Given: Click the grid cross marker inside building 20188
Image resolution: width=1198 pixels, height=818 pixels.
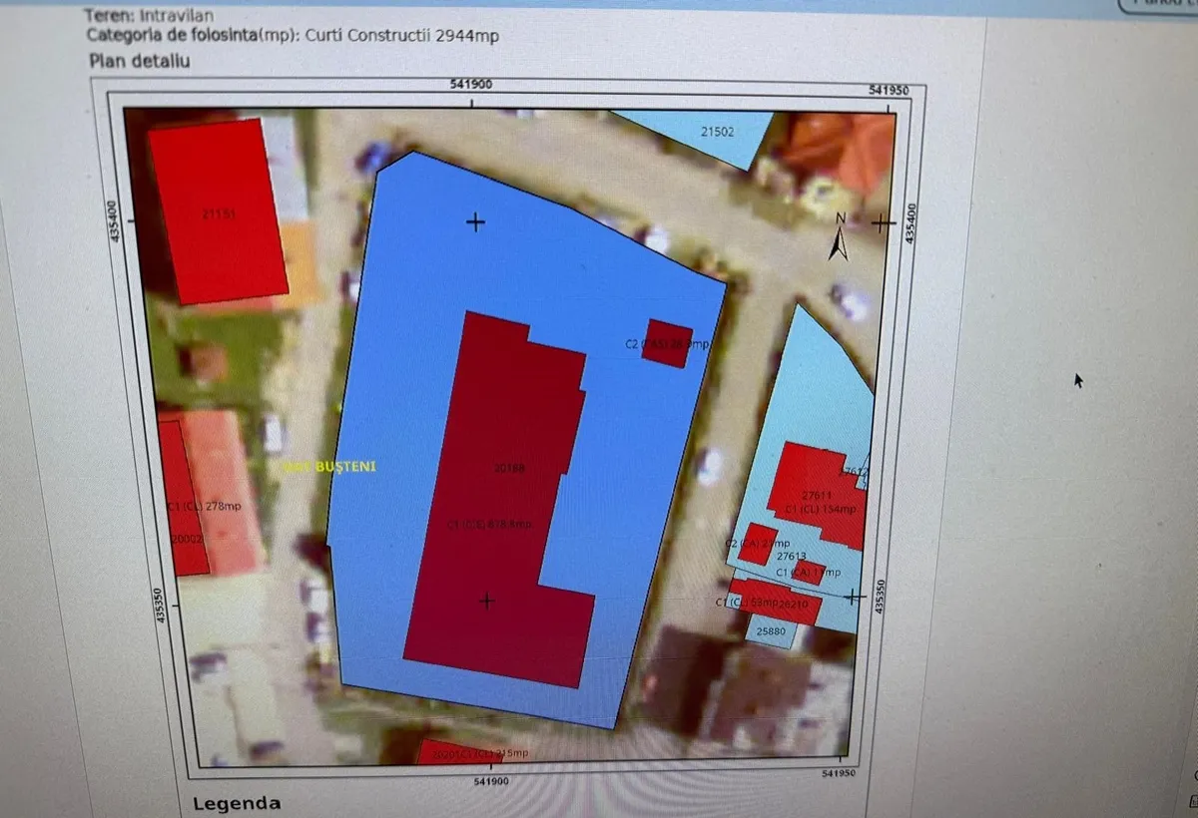Looking at the screenshot, I should point(486,601).
